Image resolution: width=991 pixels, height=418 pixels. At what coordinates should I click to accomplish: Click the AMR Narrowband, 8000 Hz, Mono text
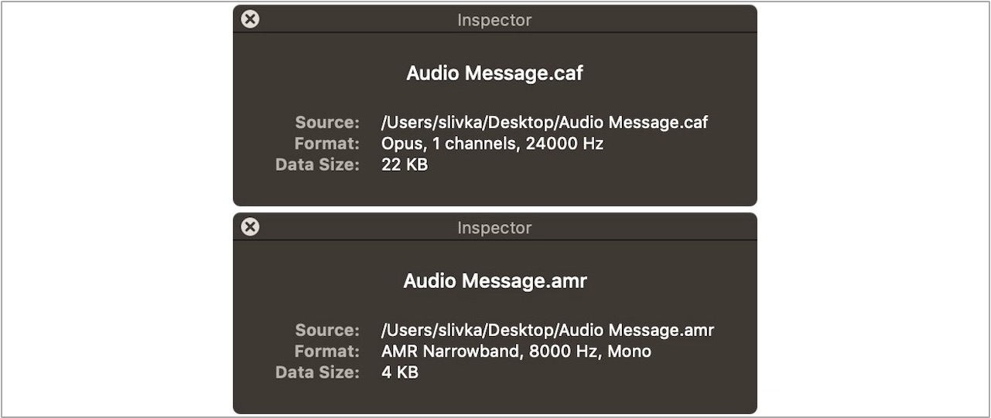click(516, 352)
